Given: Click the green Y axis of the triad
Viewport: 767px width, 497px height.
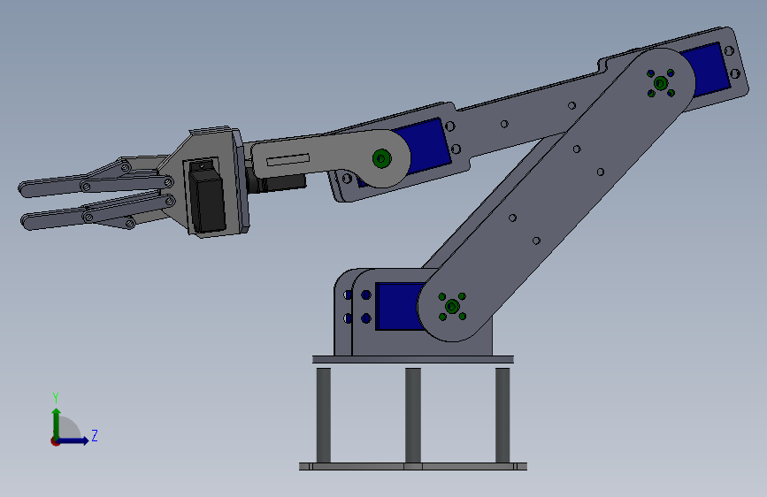Looking at the screenshot, I should coord(57,423).
